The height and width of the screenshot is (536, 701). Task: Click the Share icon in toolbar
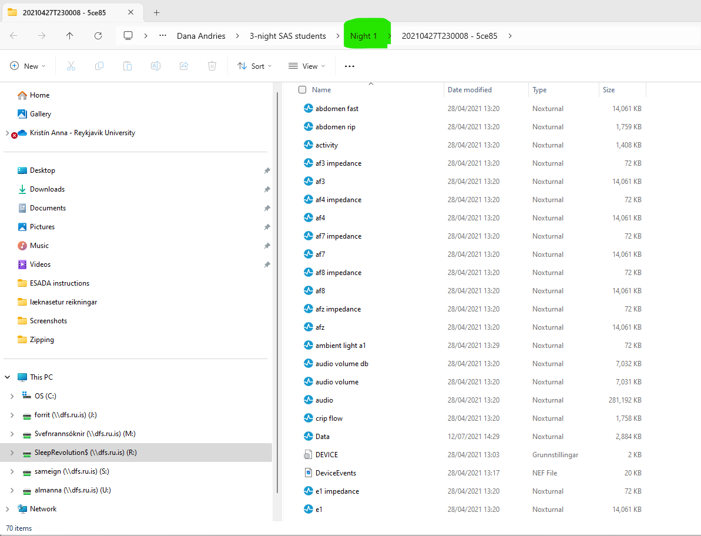[184, 66]
